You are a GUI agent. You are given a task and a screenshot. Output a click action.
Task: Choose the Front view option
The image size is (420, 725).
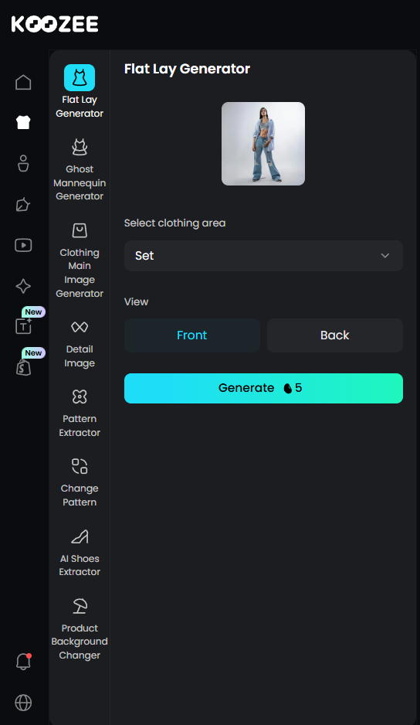191,335
